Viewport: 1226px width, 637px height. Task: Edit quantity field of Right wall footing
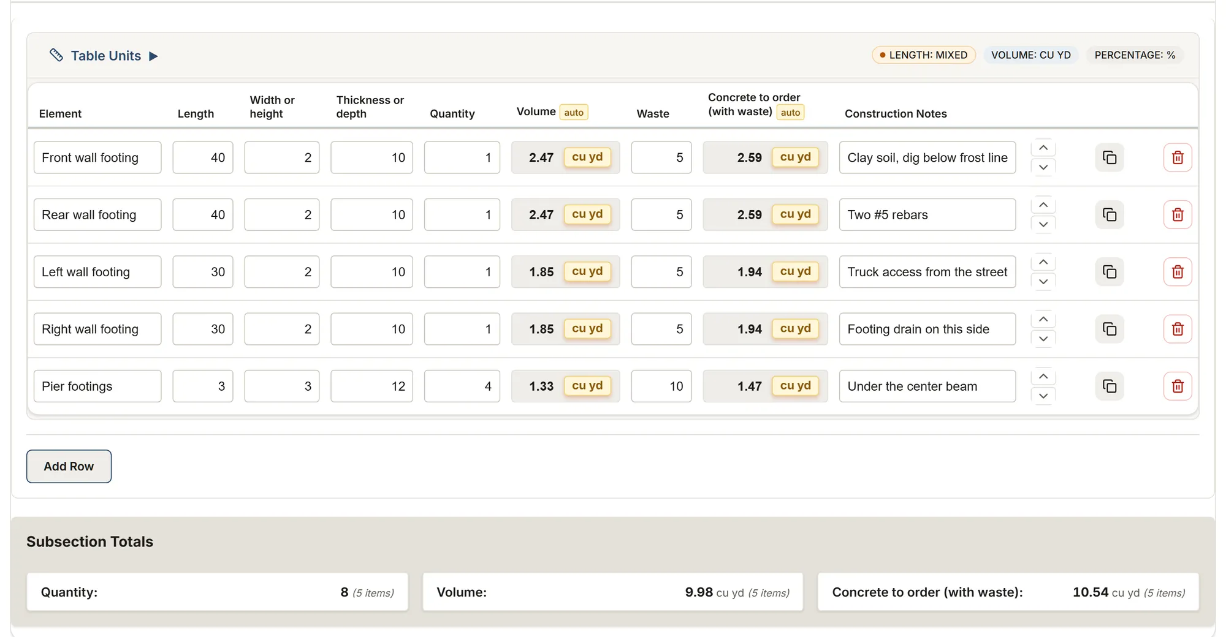click(x=462, y=329)
